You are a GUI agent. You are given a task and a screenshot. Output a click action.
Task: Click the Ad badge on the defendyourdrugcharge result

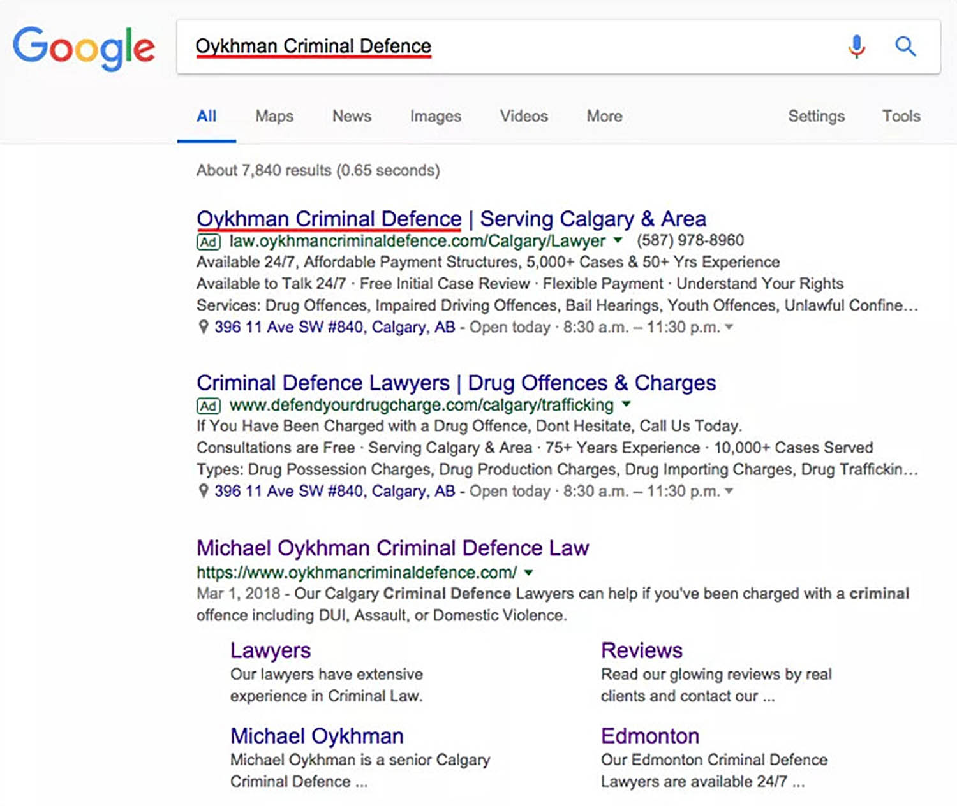[207, 406]
